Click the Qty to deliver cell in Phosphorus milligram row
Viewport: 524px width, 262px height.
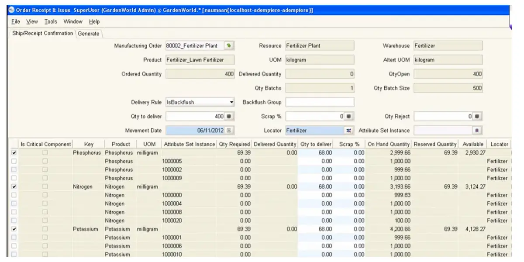[315, 153]
